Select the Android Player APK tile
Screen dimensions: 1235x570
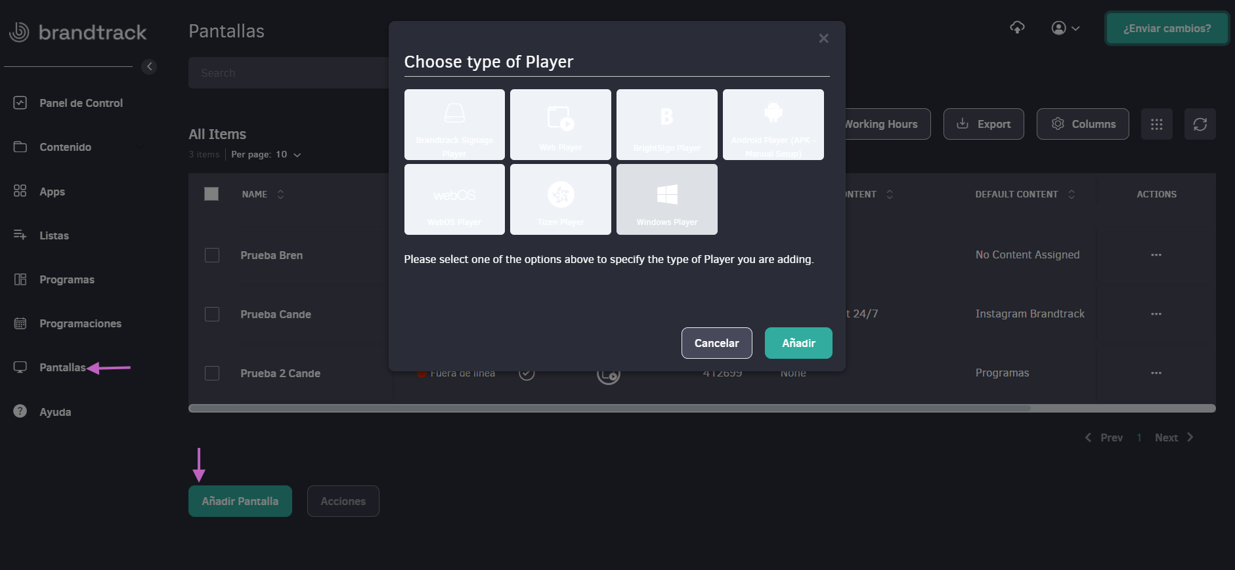coord(773,125)
